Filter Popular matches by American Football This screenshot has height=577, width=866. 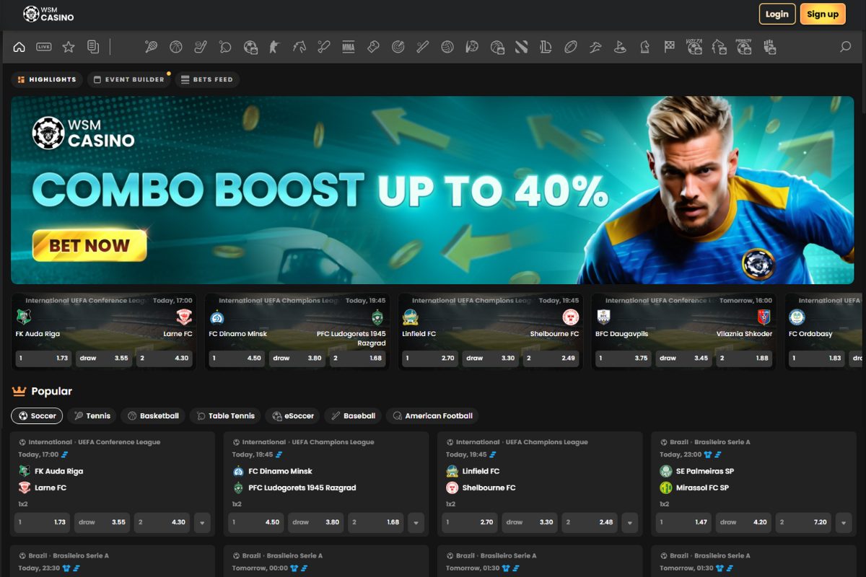432,415
